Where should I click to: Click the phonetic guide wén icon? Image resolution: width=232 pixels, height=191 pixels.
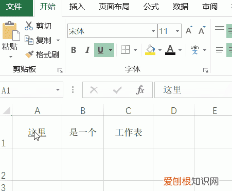coord(194,50)
